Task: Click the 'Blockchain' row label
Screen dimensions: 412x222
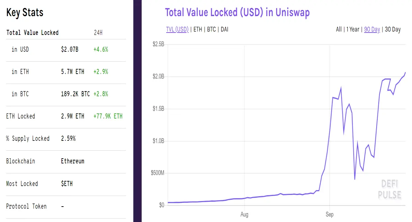Action: [21, 161]
